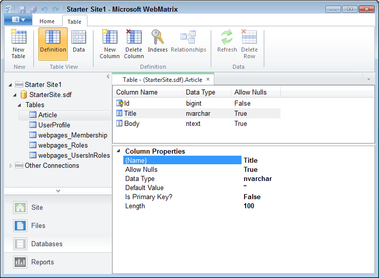Select the webpages_Membership table
The height and width of the screenshot is (278, 379).
72,135
